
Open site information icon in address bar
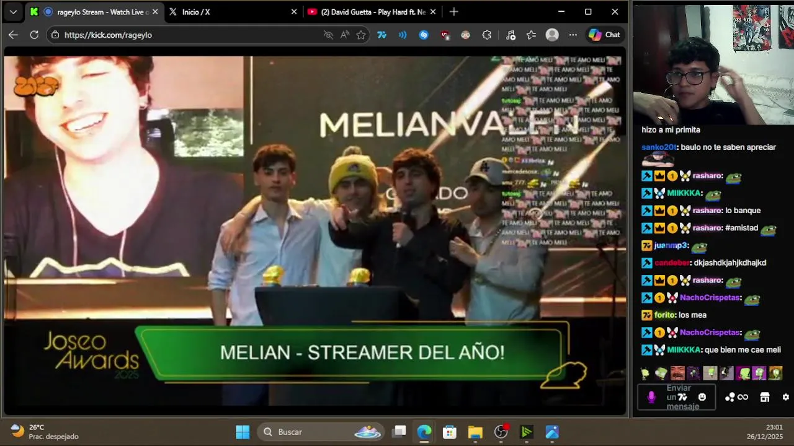55,35
